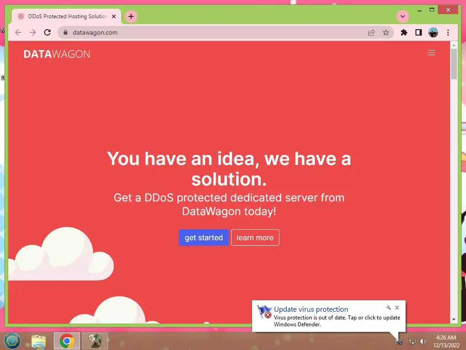Go forward to the next page
Viewport: 466px width, 350px height.
33,32
